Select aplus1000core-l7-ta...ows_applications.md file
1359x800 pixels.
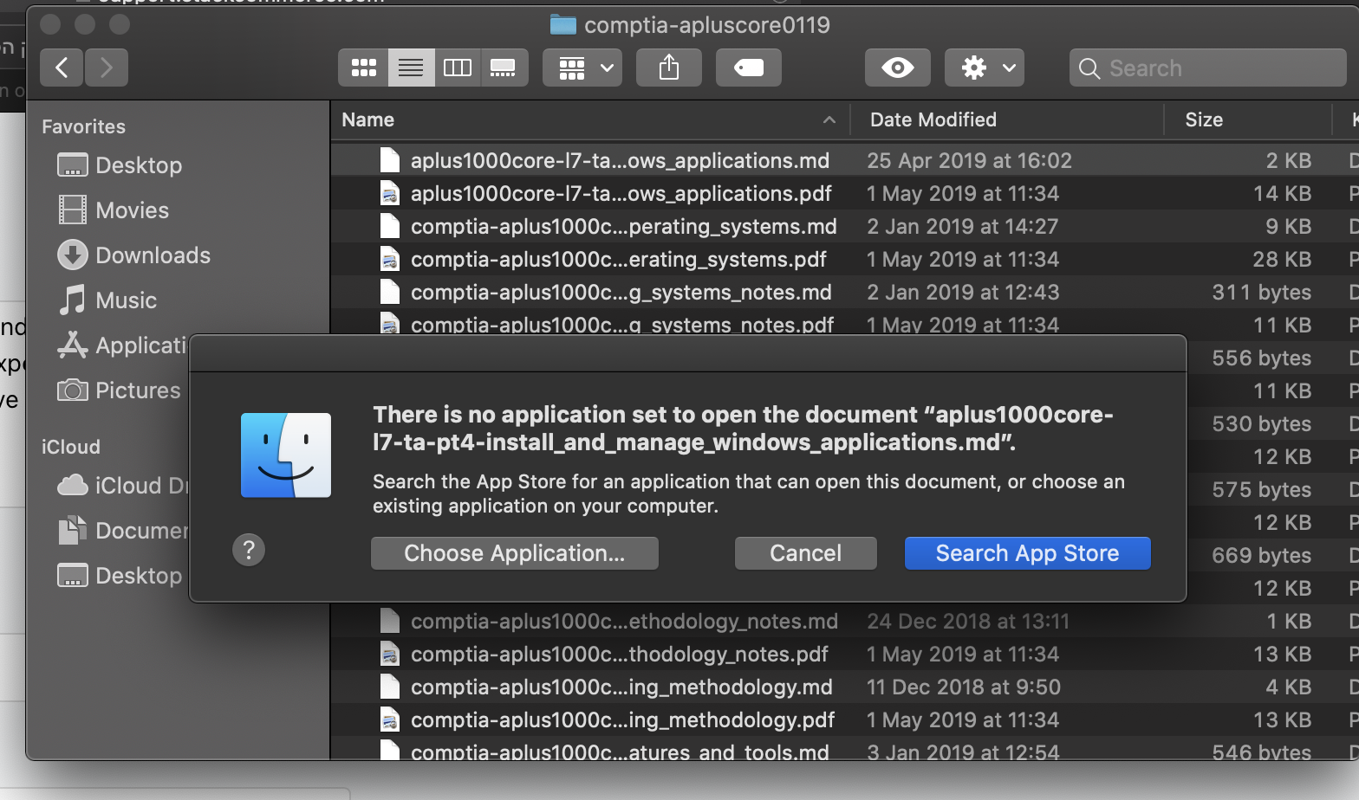(845, 160)
